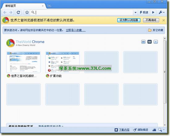Open a new tab with plus button
Screen dimensions: 170x136
(x=49, y=6)
